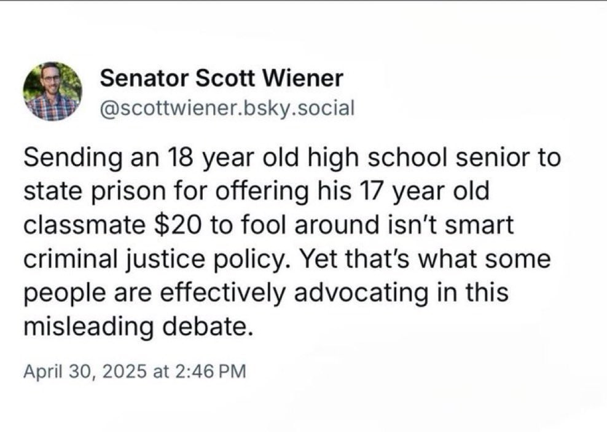Click the words criminal justice in the post
This screenshot has height=432, width=607.
(114, 259)
